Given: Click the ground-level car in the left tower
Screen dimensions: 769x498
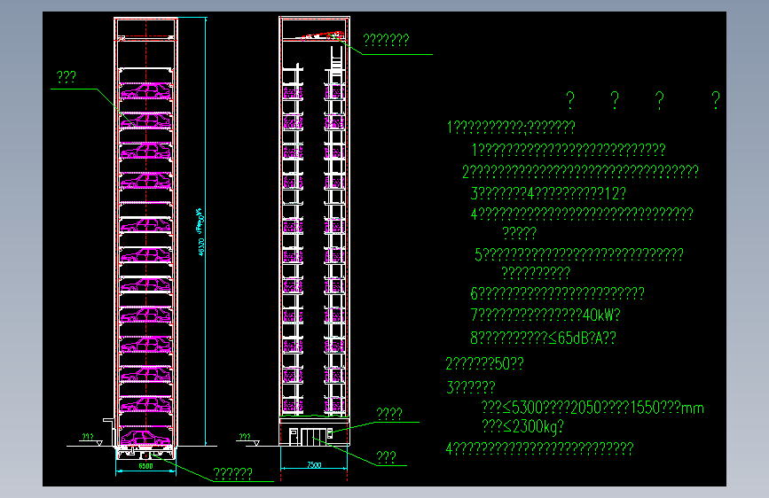Looking at the screenshot, I should point(145,438).
